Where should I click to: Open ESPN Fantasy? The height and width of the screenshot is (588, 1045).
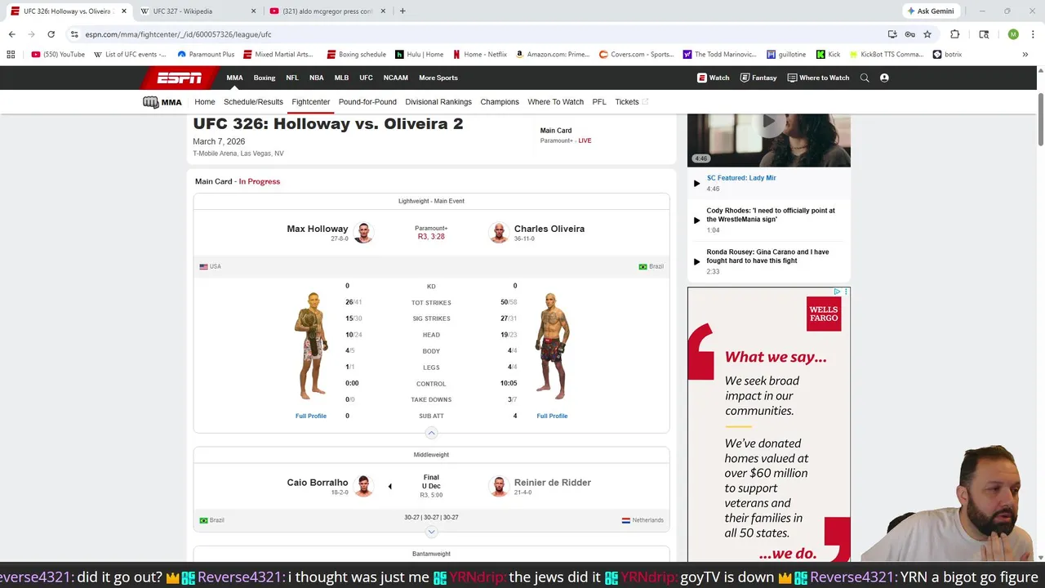(x=758, y=78)
